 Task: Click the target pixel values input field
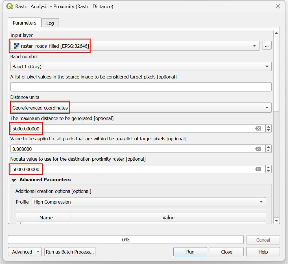point(141,87)
